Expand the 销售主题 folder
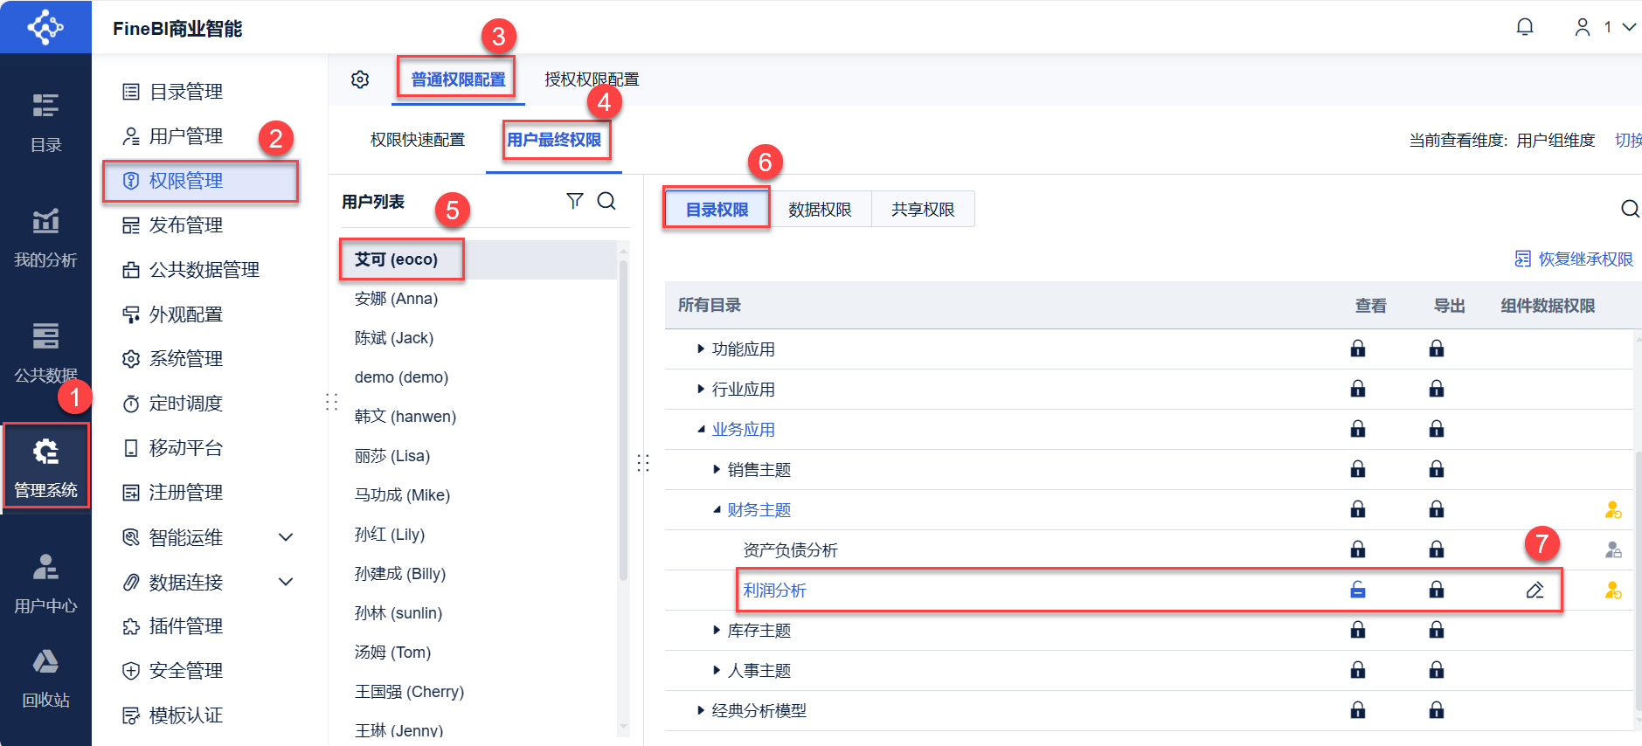 [717, 469]
